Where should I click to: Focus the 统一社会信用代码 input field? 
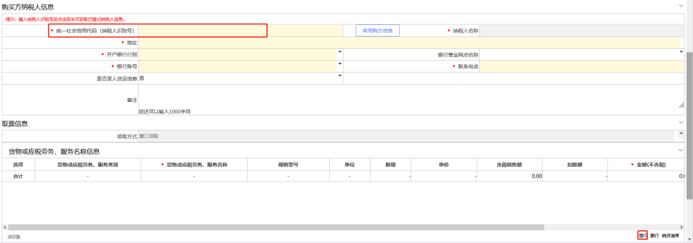pyautogui.click(x=241, y=31)
